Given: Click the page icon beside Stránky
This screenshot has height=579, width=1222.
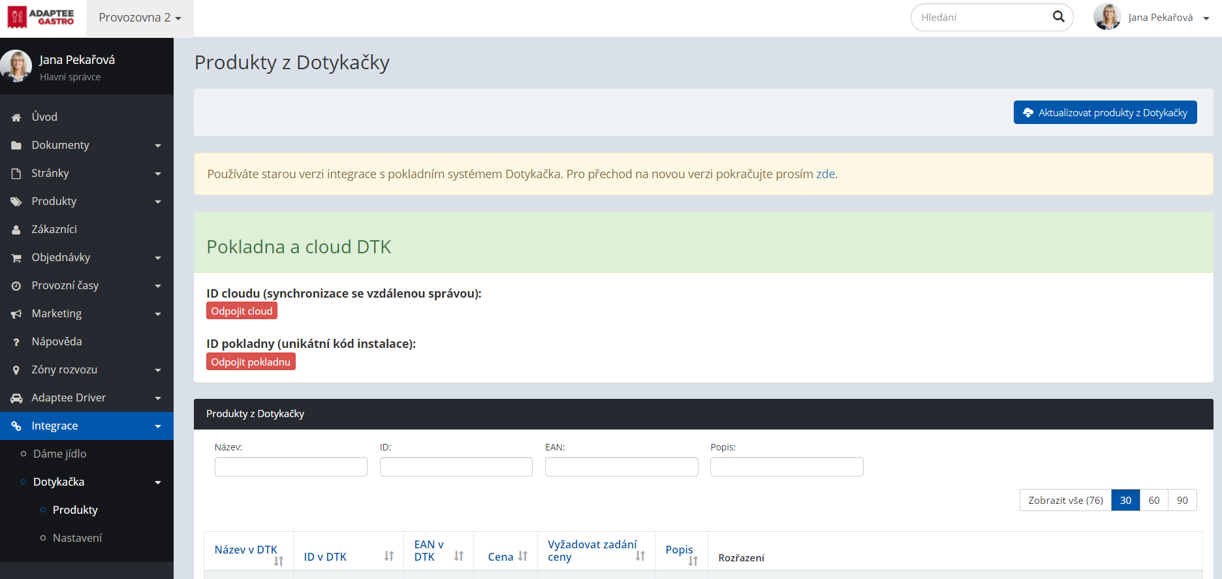Looking at the screenshot, I should (16, 174).
